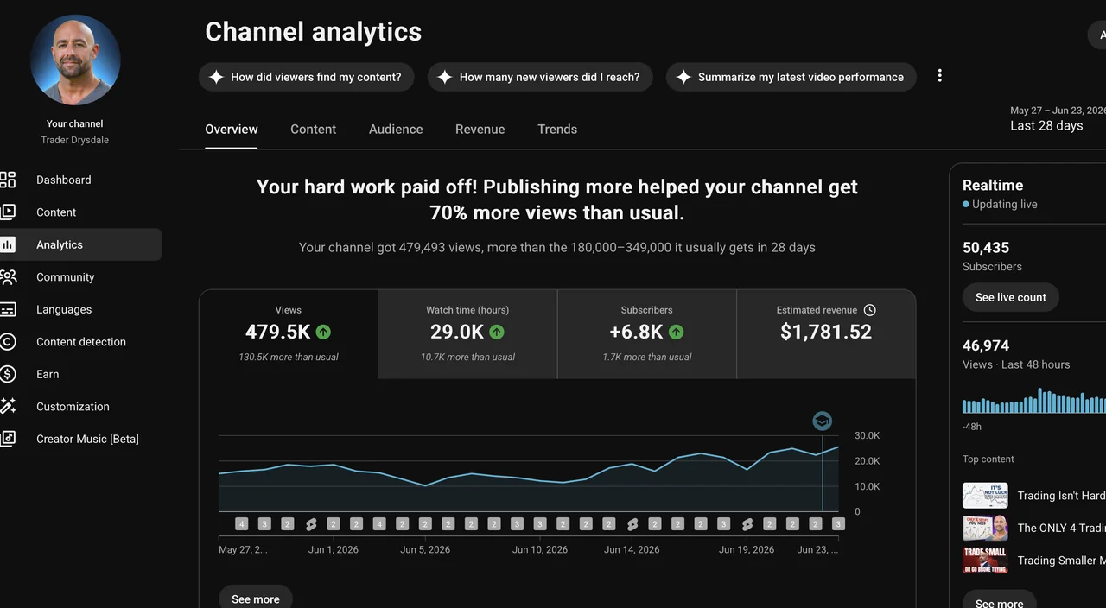Click the 'Channel analytics' page heading

(313, 32)
